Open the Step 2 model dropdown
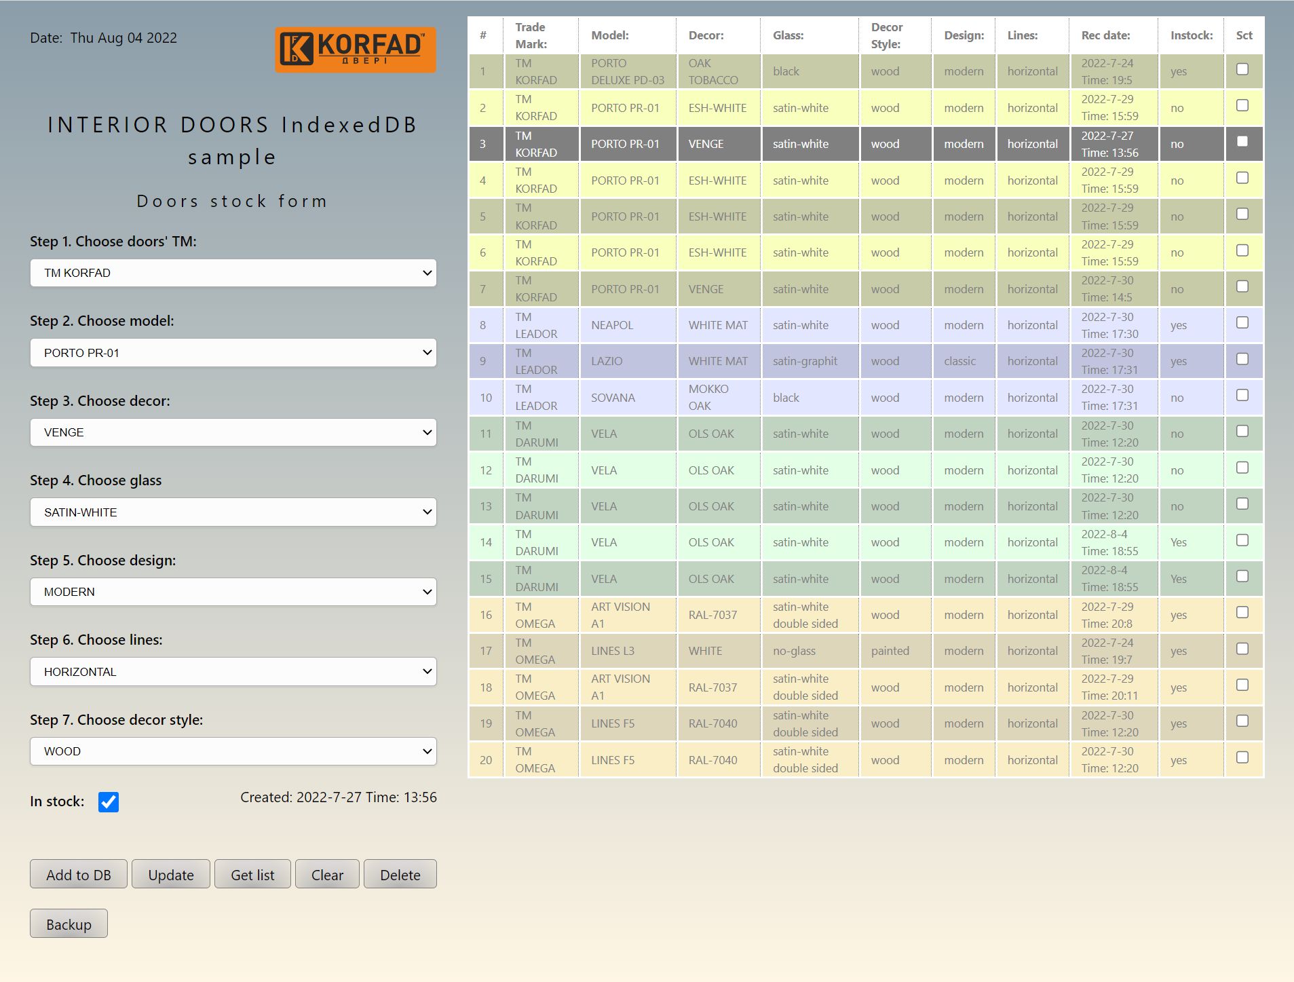Image resolution: width=1294 pixels, height=982 pixels. (x=233, y=352)
